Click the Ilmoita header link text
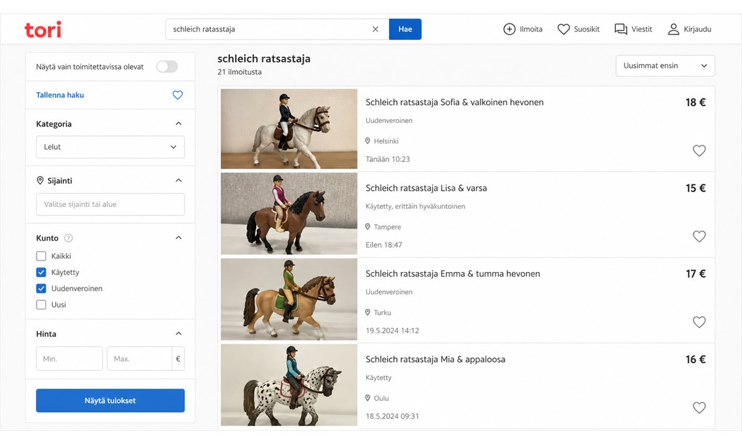 pos(531,29)
